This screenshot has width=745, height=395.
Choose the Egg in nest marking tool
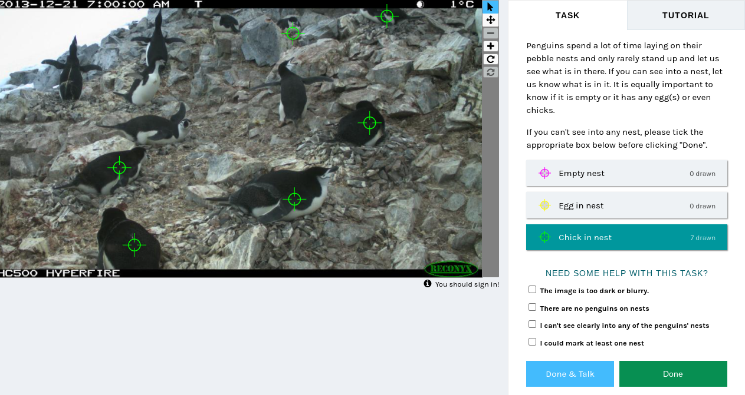point(626,205)
